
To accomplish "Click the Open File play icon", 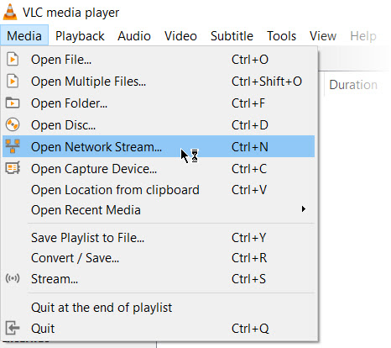I will 13,60.
